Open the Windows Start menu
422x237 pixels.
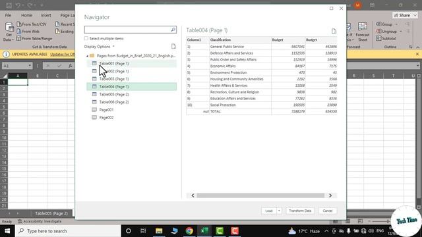click(x=7, y=231)
